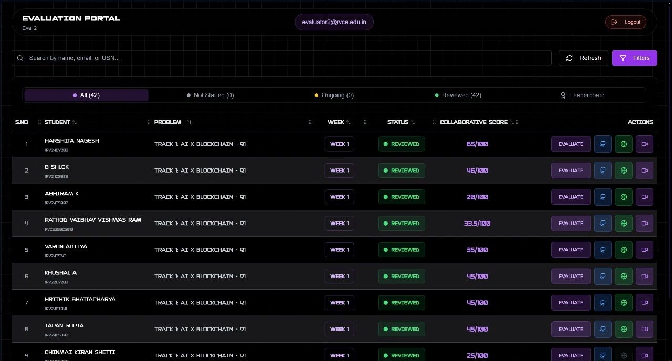Screen dimensions: 672x361
Task: Open GitHub link for Tapan Gupta
Action: click(x=602, y=329)
